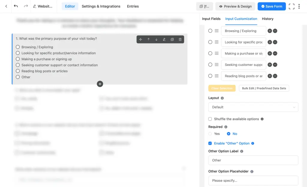
Task: Open Settings & Integrations tab
Action: (101, 6)
